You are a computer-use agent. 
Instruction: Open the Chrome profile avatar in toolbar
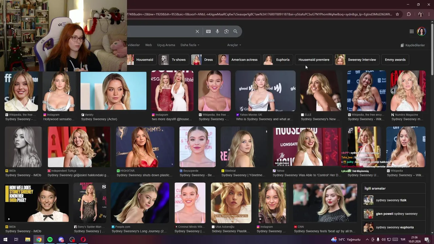pyautogui.click(x=420, y=14)
